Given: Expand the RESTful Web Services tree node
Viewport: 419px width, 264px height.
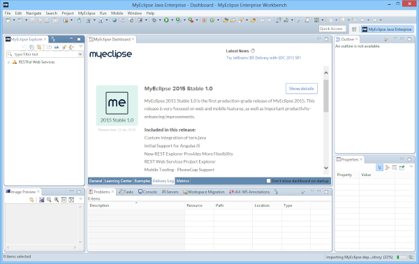Looking at the screenshot, I should click(x=9, y=62).
